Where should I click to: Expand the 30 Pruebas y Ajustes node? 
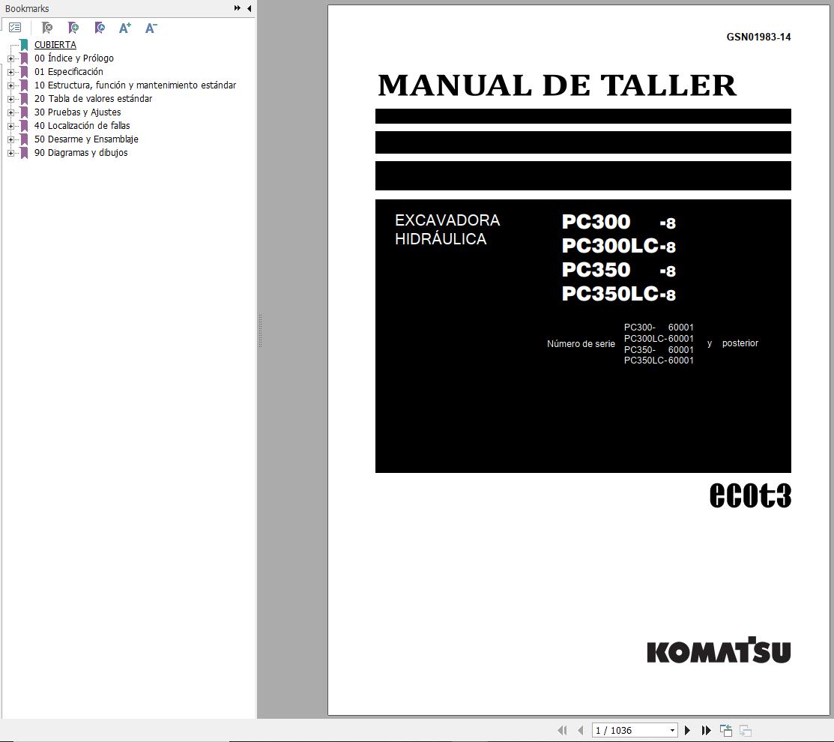[10, 112]
